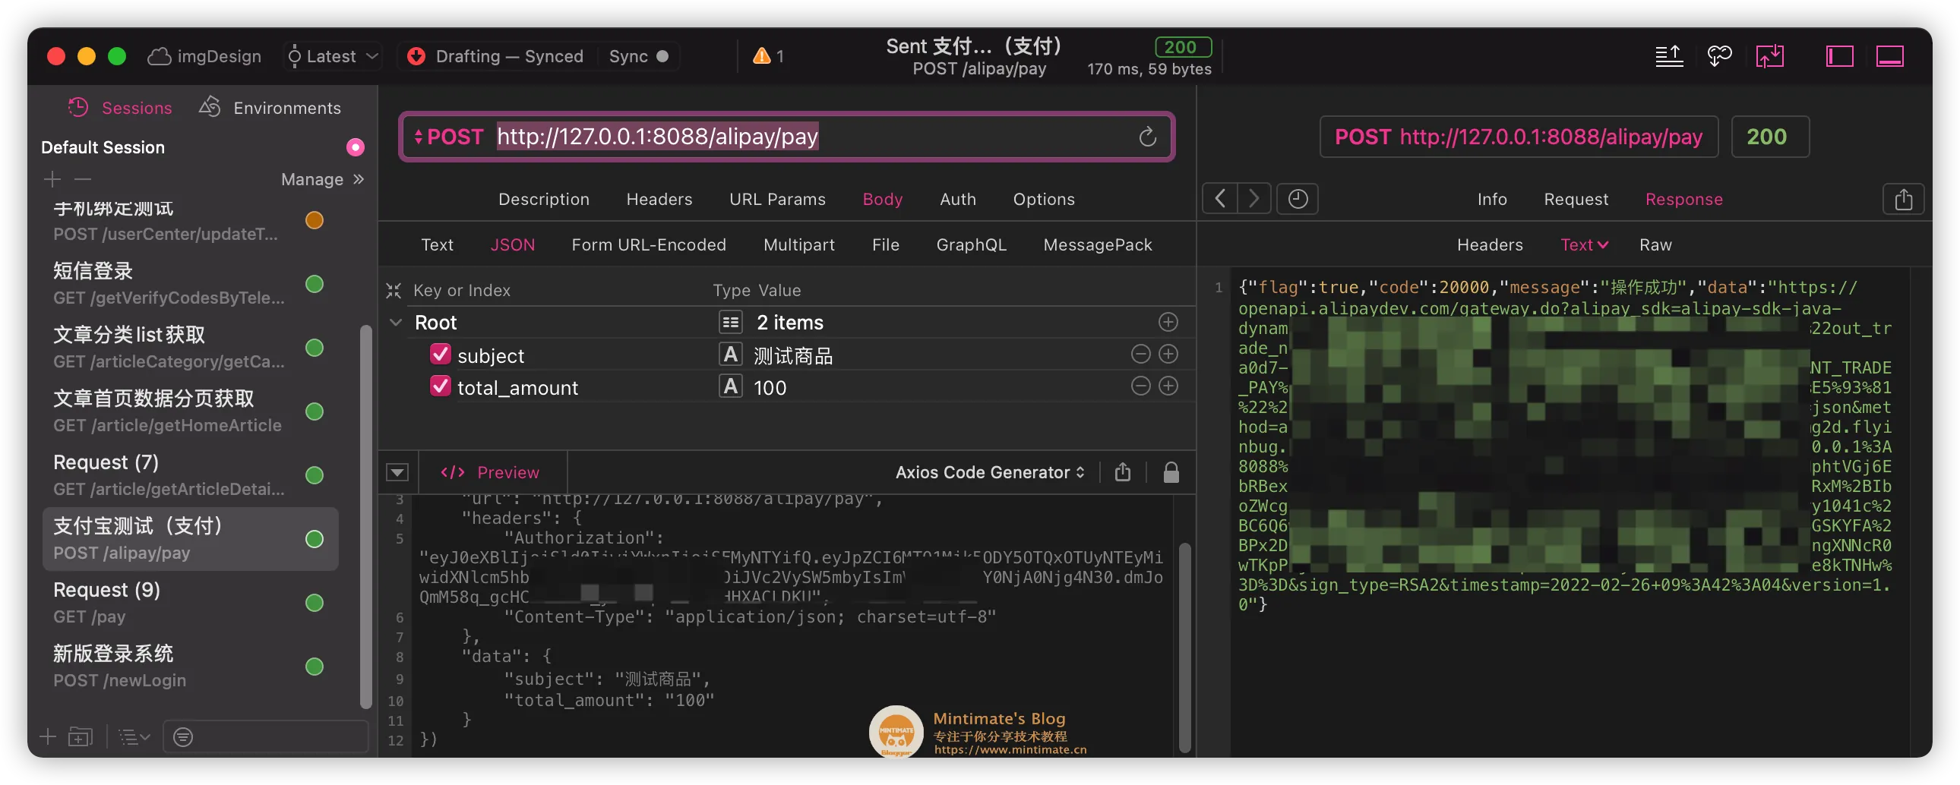
Task: Select the MessagePack body type
Action: 1097,245
